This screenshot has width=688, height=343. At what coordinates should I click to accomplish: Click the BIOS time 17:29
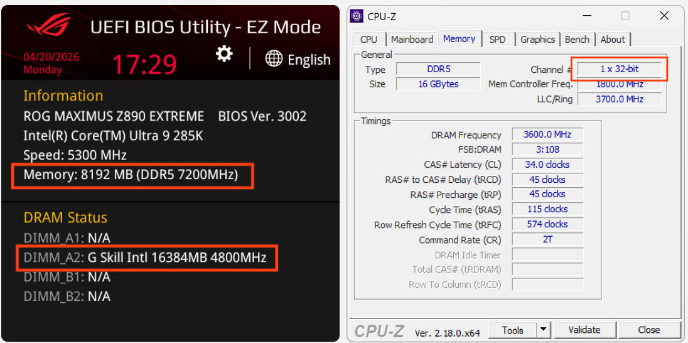[x=145, y=64]
